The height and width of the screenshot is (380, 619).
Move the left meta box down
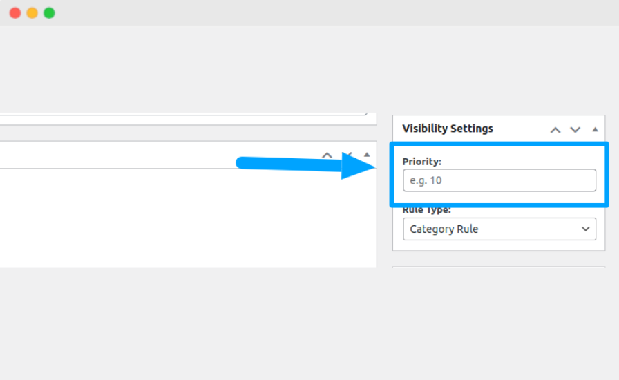pyautogui.click(x=347, y=155)
